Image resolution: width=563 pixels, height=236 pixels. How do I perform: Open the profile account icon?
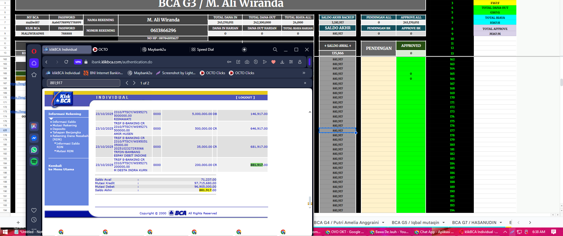(x=300, y=62)
